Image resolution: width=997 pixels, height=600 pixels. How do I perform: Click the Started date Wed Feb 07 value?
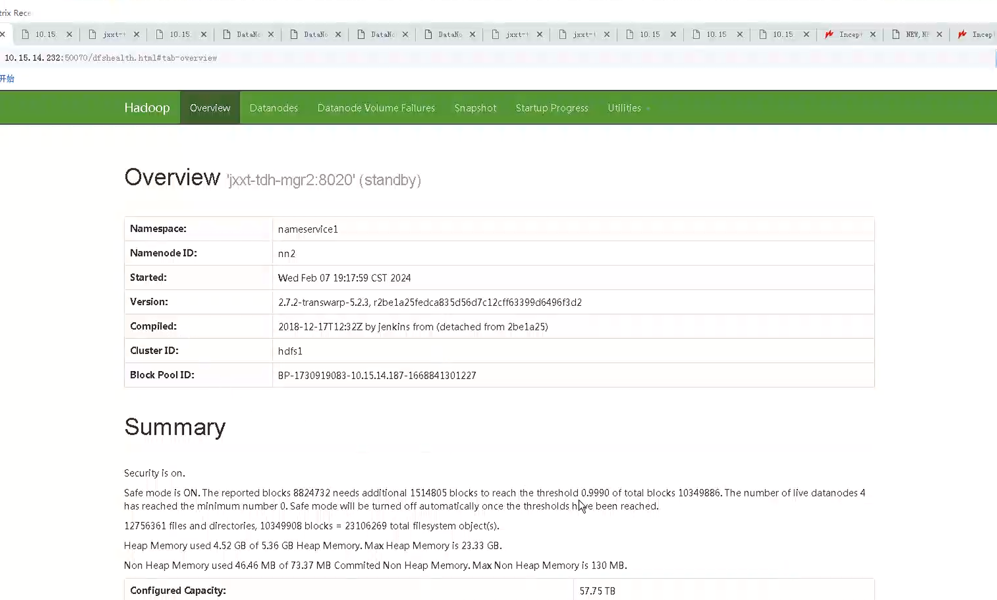[344, 278]
